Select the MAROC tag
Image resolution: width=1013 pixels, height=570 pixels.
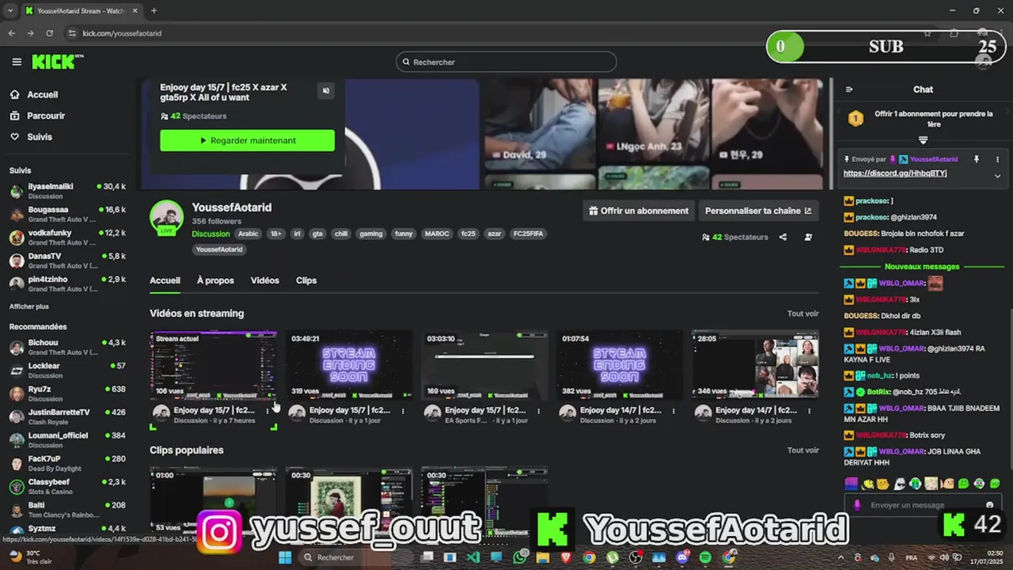click(x=437, y=234)
